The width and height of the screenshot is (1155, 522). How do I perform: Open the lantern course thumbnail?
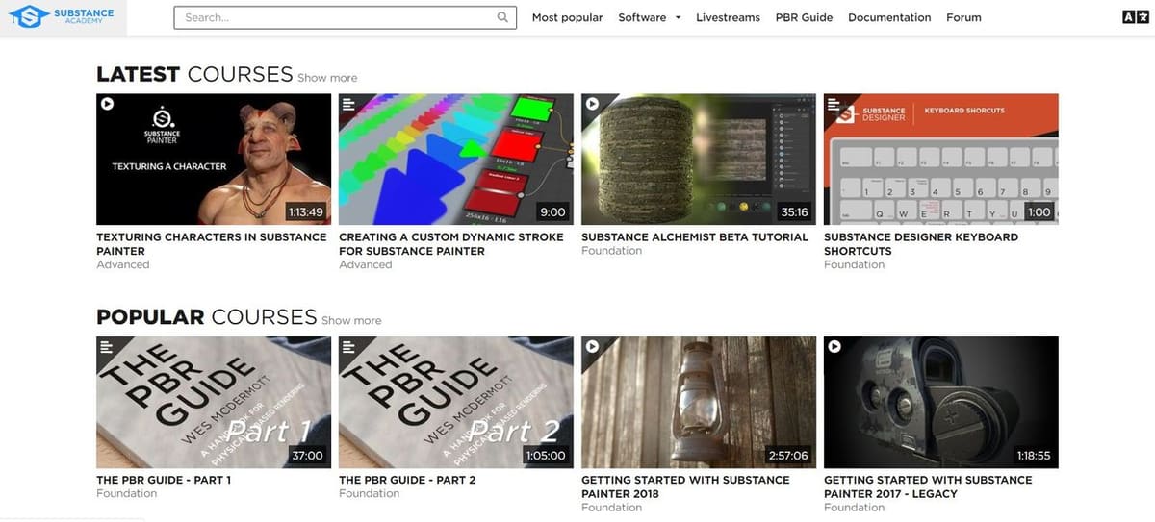[699, 402]
